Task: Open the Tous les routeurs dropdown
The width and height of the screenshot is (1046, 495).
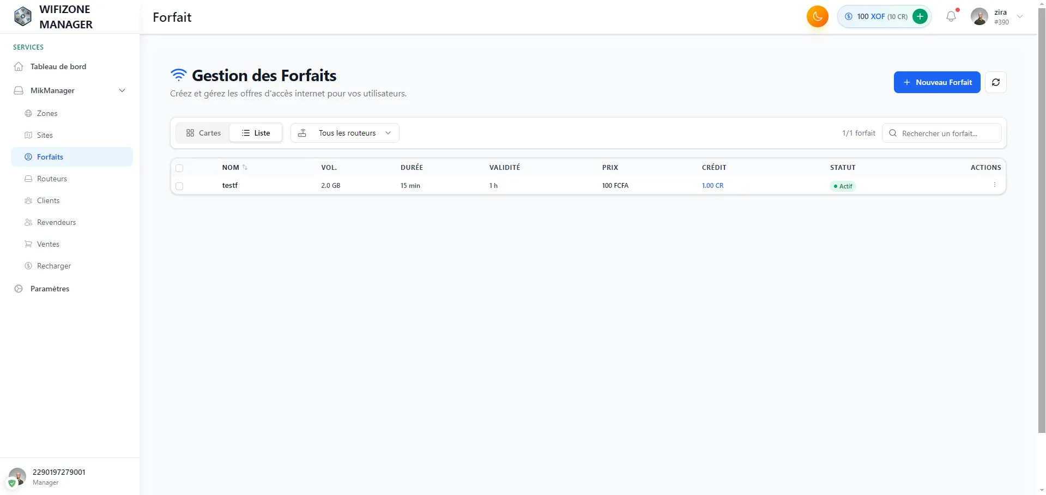Action: (344, 132)
